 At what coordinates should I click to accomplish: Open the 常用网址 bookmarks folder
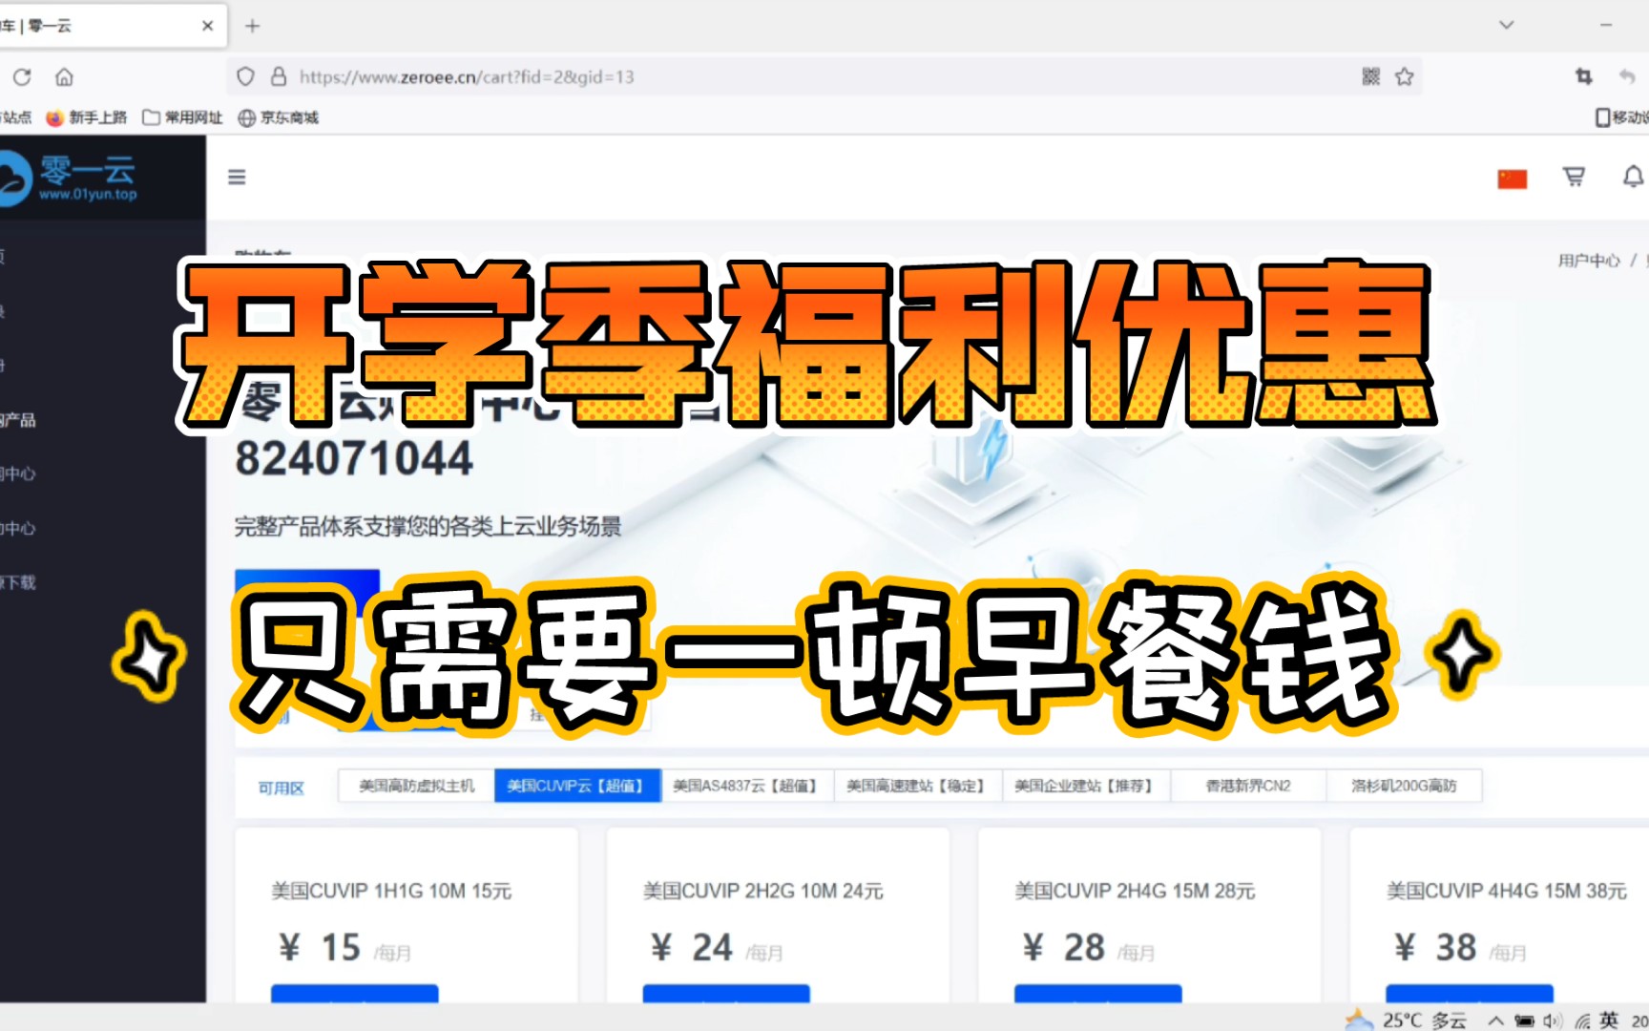(x=182, y=117)
